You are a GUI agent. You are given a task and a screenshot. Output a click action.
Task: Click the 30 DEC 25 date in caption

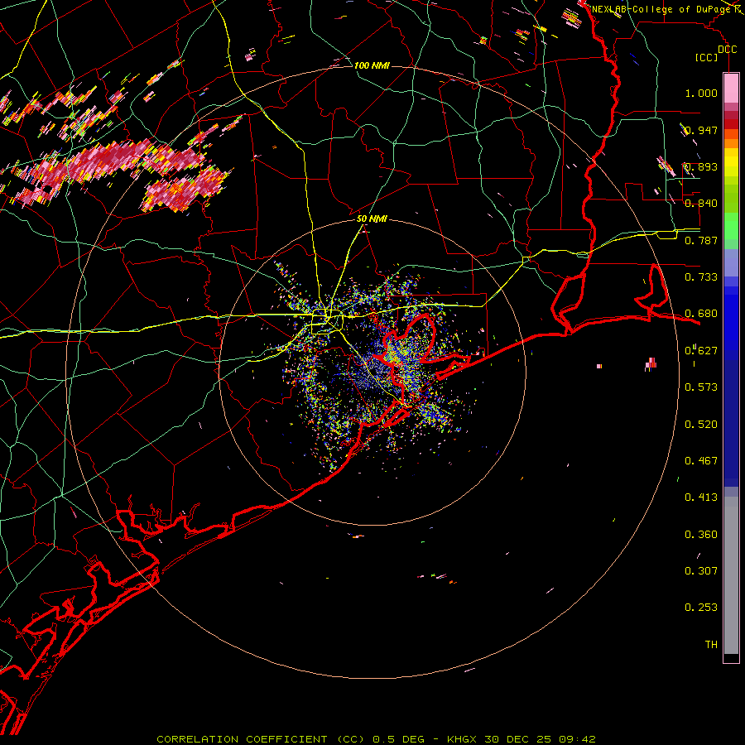(x=517, y=739)
